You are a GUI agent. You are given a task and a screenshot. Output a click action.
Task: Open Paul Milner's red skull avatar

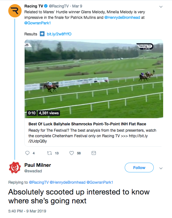tap(15, 168)
